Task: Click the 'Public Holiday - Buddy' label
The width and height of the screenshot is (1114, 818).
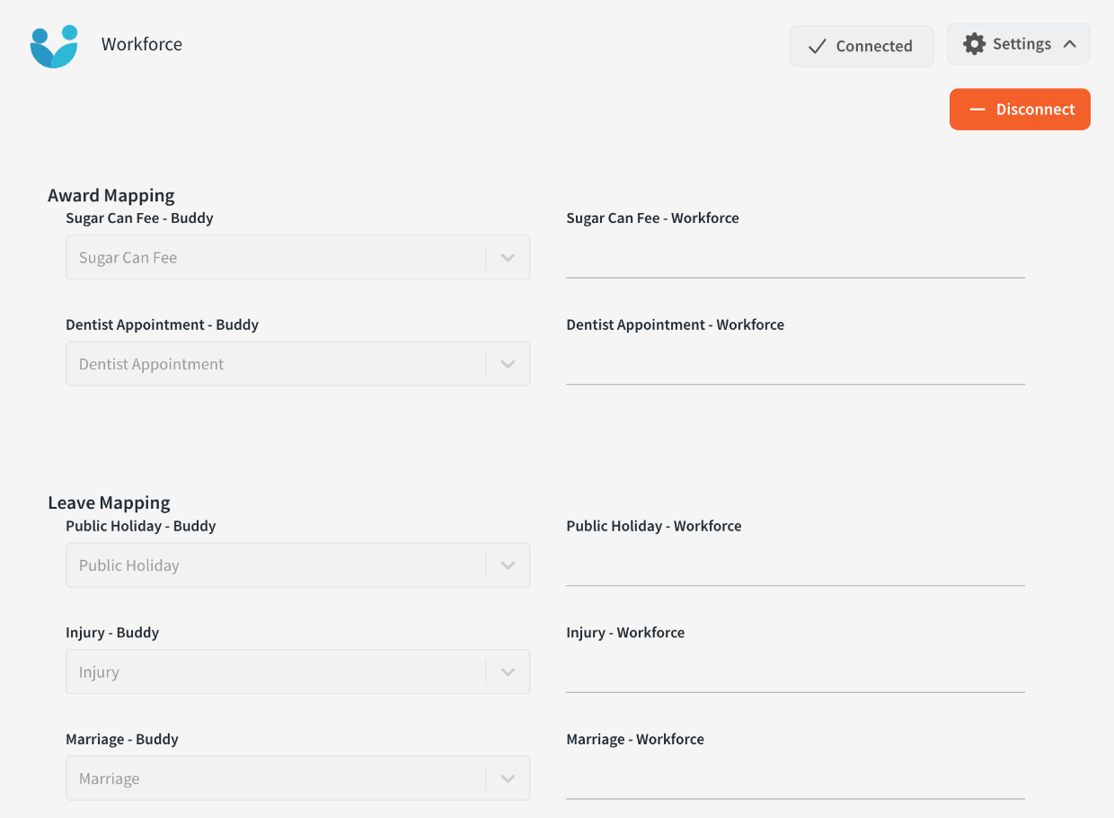Action: point(141,526)
